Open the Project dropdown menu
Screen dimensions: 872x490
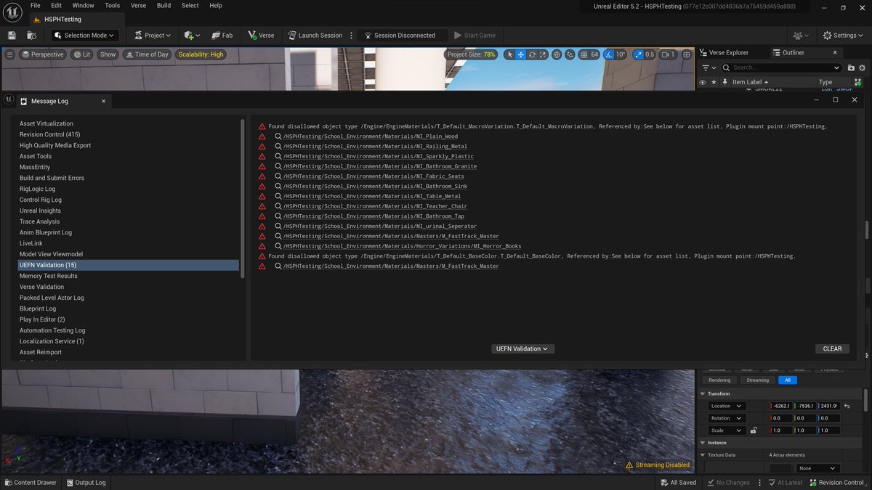click(153, 35)
